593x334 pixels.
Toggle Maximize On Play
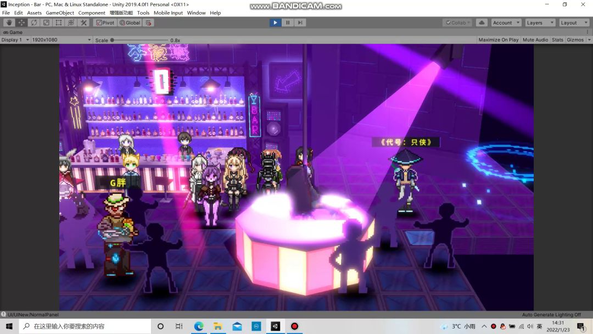[x=498, y=40]
